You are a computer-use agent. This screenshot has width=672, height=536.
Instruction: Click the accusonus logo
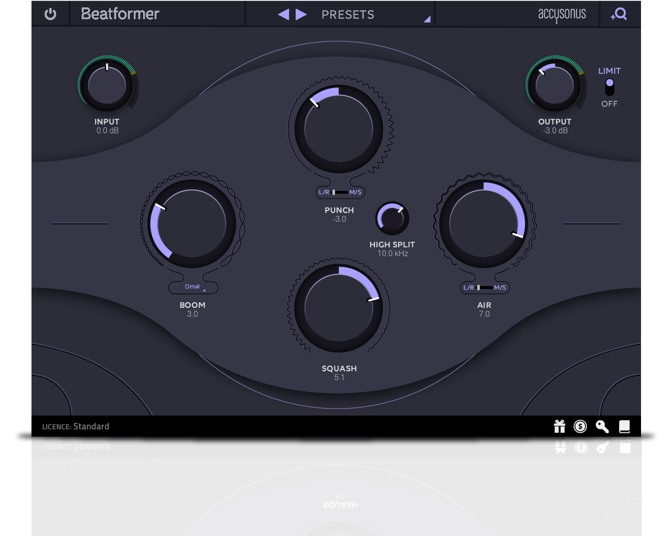[562, 14]
